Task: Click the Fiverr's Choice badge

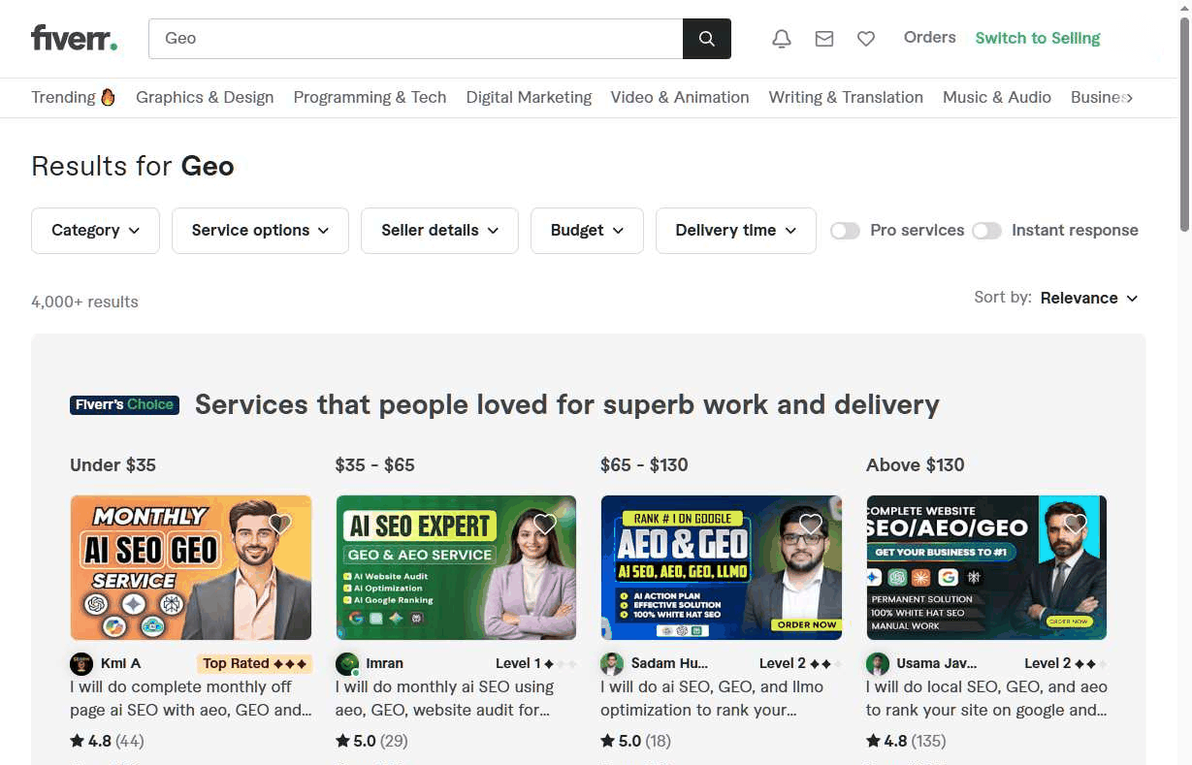Action: point(124,404)
